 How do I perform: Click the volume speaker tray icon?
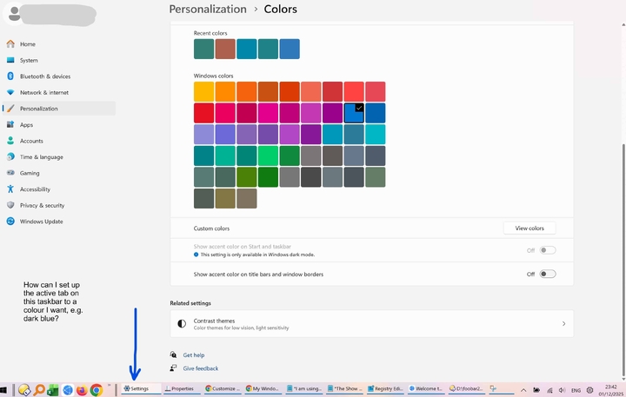click(x=563, y=390)
